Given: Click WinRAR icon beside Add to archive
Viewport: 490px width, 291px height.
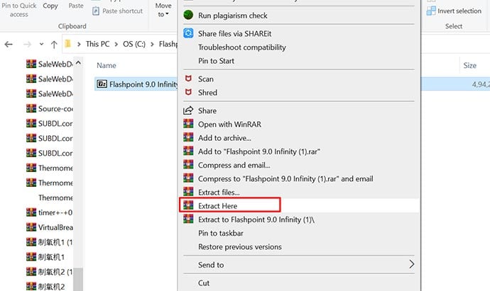Looking at the screenshot, I should point(188,137).
